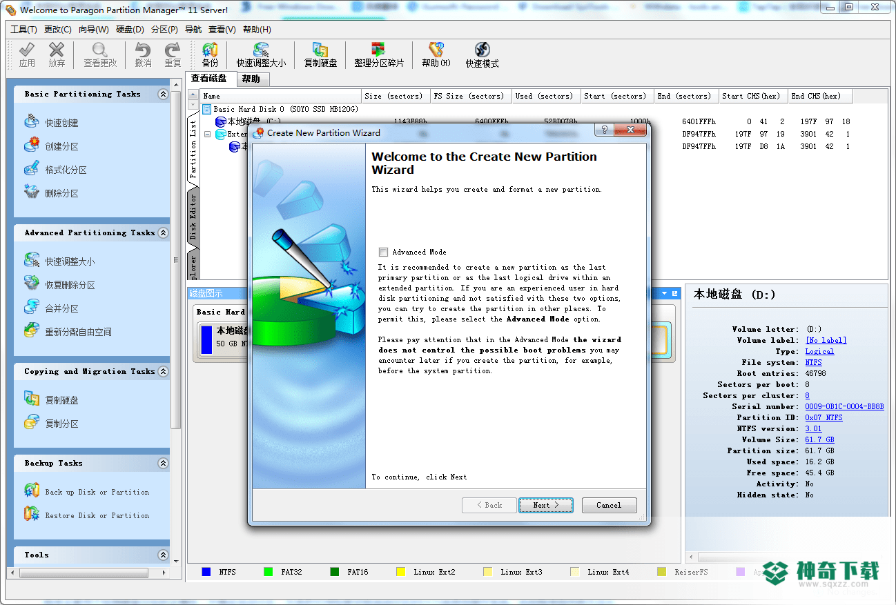896x605 pixels.
Task: Click the Name column header
Action: pyautogui.click(x=280, y=96)
